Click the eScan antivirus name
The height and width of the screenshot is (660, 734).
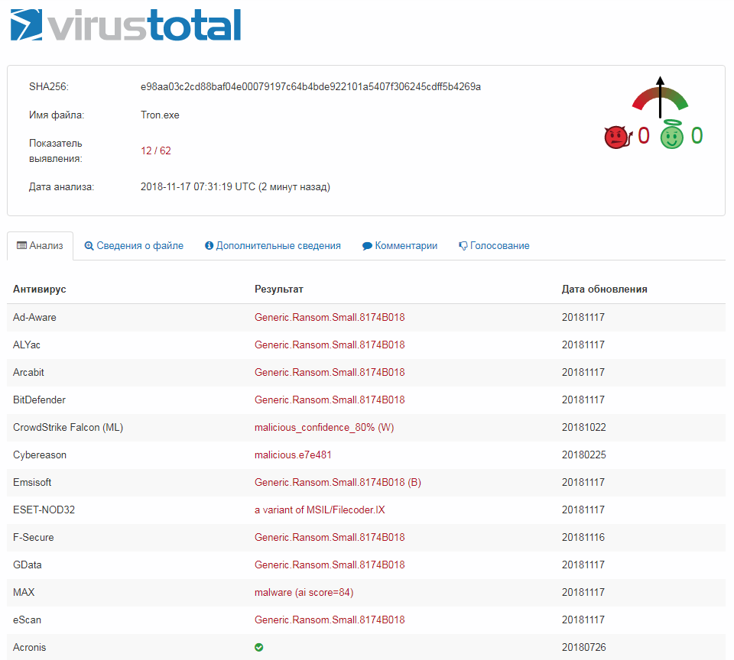pos(28,620)
